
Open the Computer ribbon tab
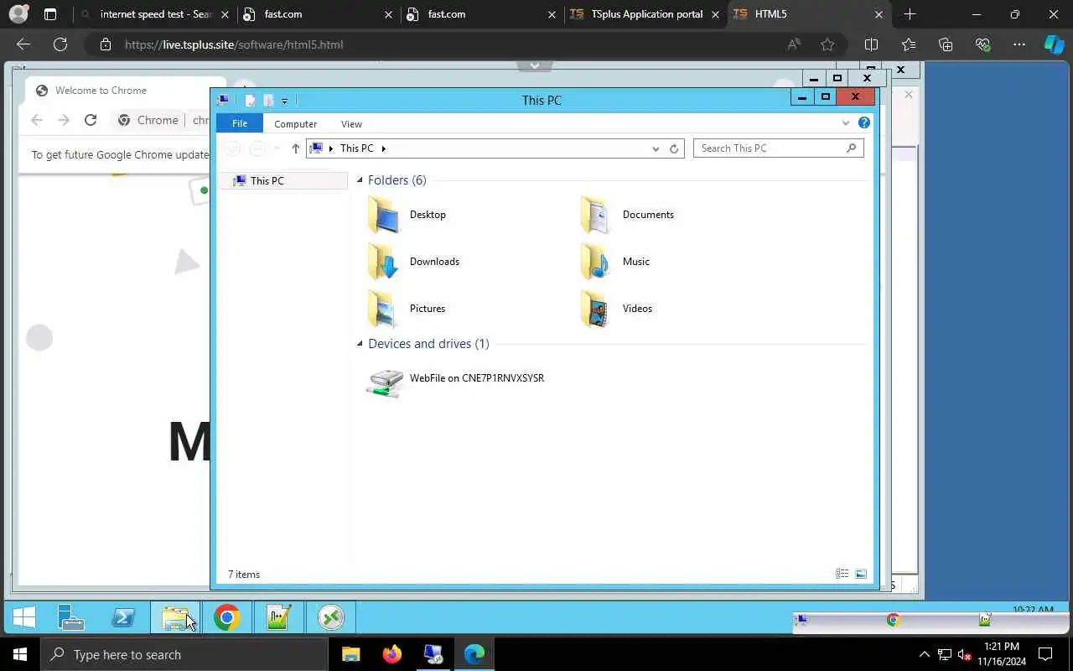pos(296,123)
